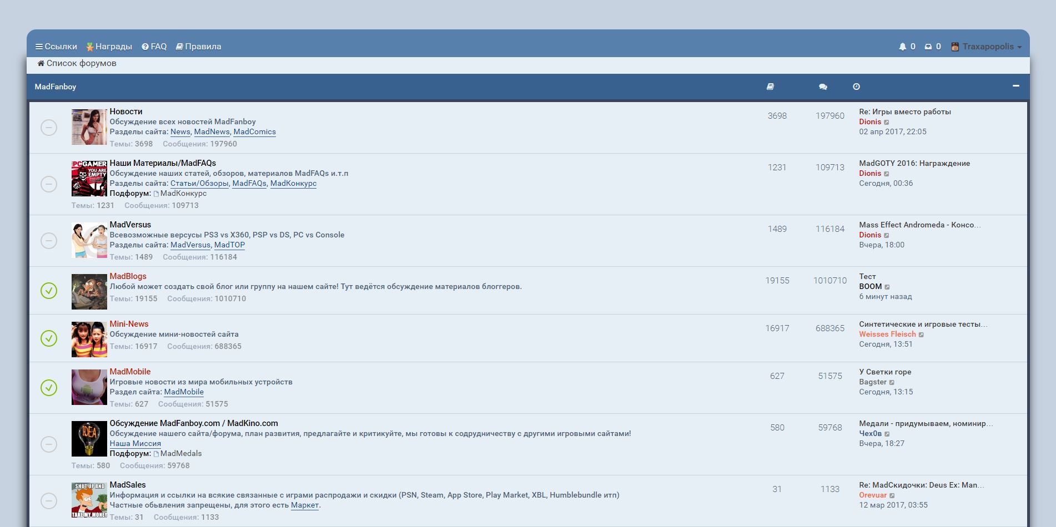
Task: Follow the MadNews site section link
Action: 212,132
